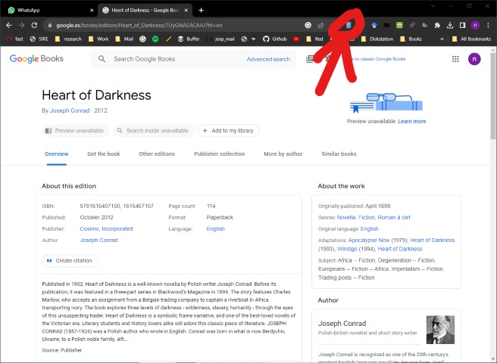Open the Chrome three-dot menu

488,25
